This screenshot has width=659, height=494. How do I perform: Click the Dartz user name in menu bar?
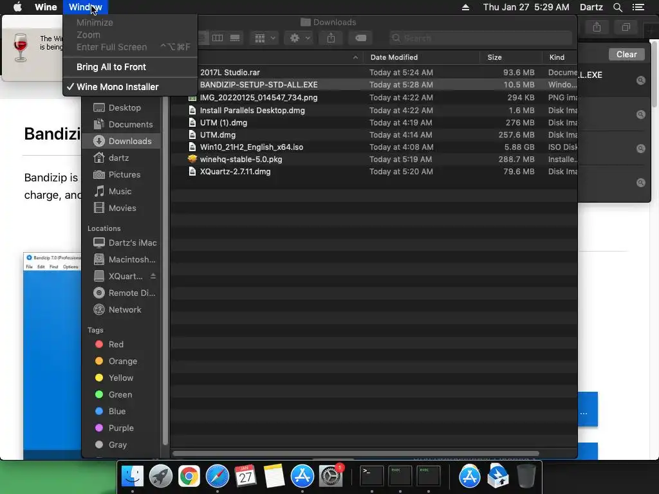(x=591, y=7)
